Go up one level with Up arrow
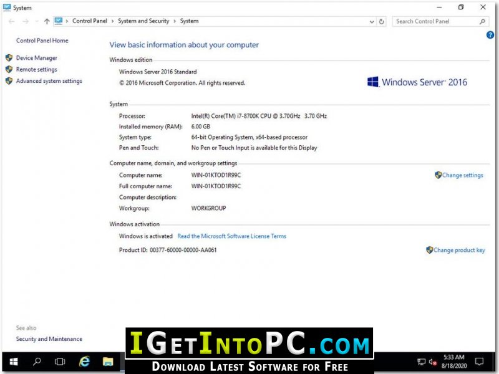The image size is (499, 374). pos(47,21)
